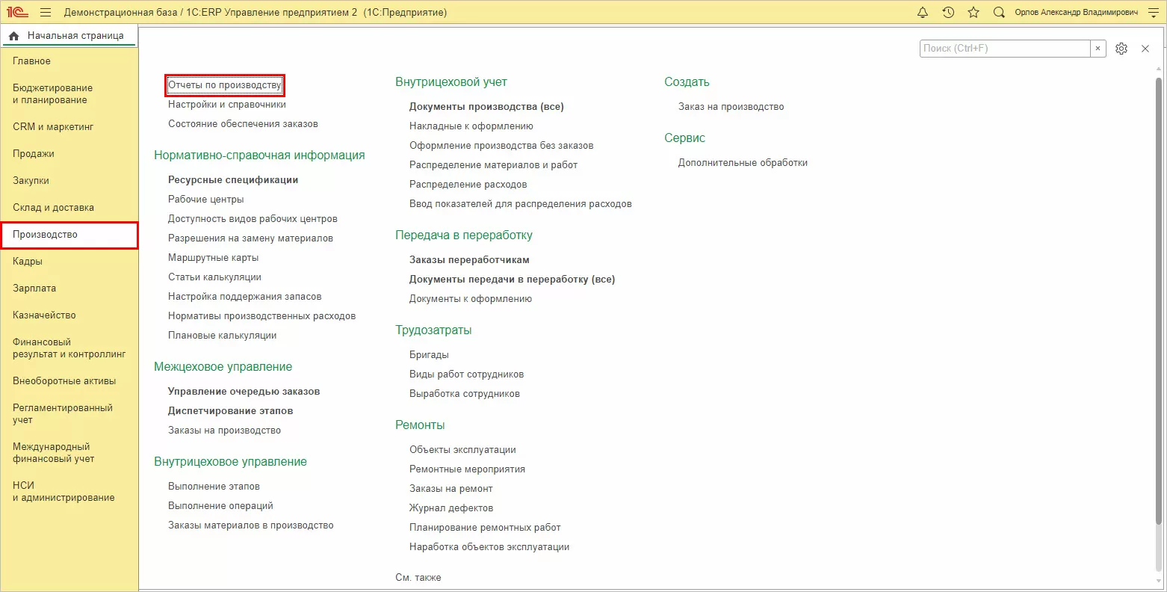The image size is (1167, 592).
Task: Select the Производство section
Action: point(69,235)
